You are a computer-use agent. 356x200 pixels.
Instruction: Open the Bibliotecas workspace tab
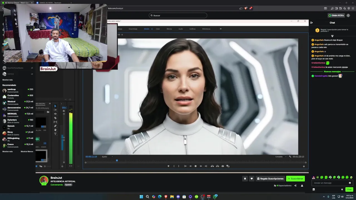[x=206, y=29]
